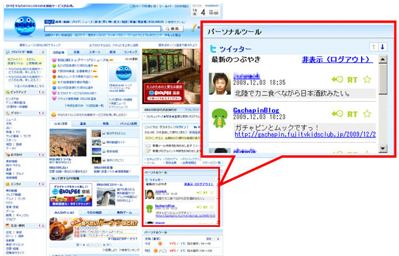Viewport: 399px width, 256px height.
Task: Click RT on first tweet in small page widget
Action: tap(205, 193)
